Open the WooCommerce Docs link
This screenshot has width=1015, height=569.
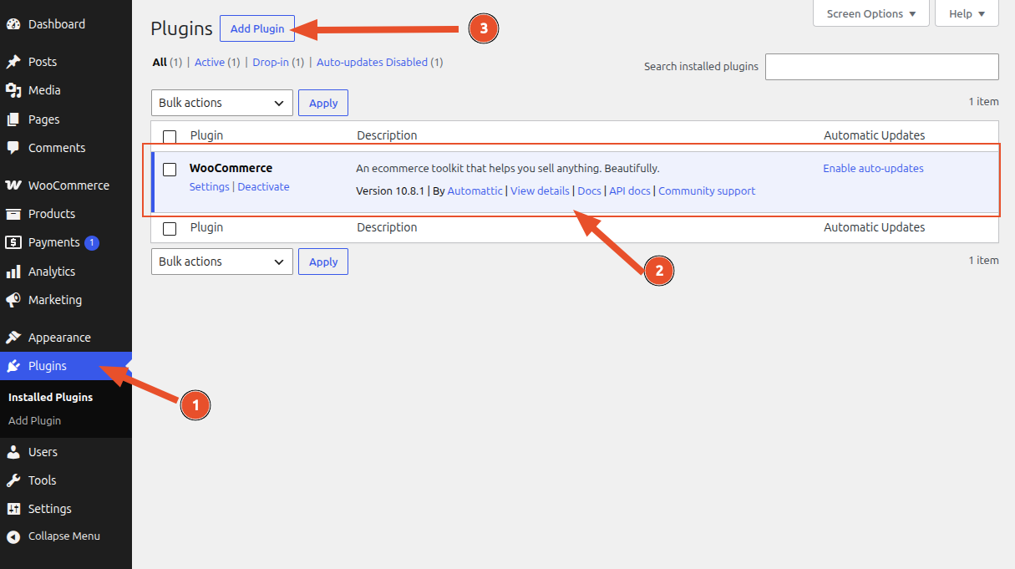click(x=589, y=191)
